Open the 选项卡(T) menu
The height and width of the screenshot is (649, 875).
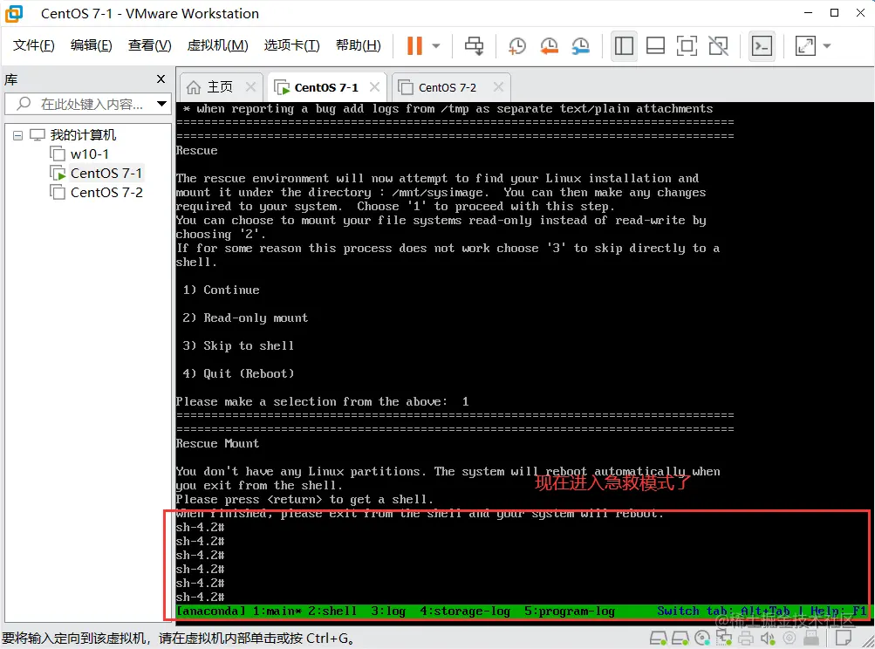(291, 45)
